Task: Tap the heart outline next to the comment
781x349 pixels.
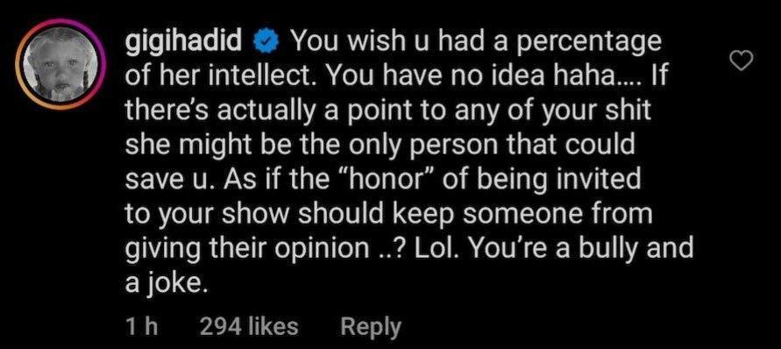Action: pos(741,61)
